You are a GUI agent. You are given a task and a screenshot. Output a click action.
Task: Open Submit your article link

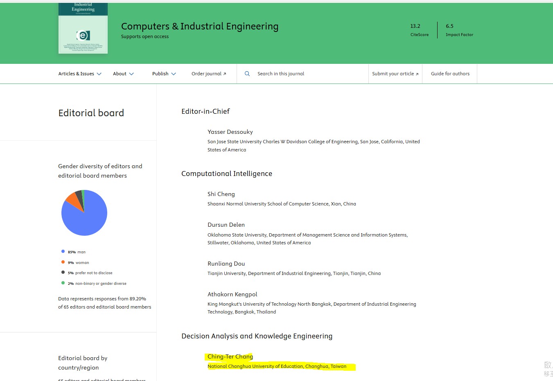point(395,74)
